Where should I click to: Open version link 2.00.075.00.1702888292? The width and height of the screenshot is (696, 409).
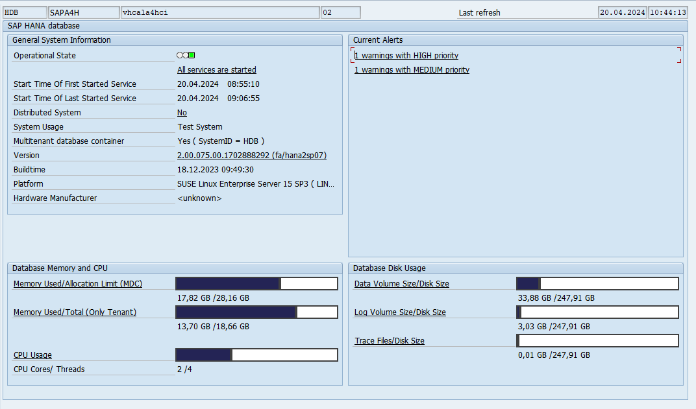click(252, 155)
